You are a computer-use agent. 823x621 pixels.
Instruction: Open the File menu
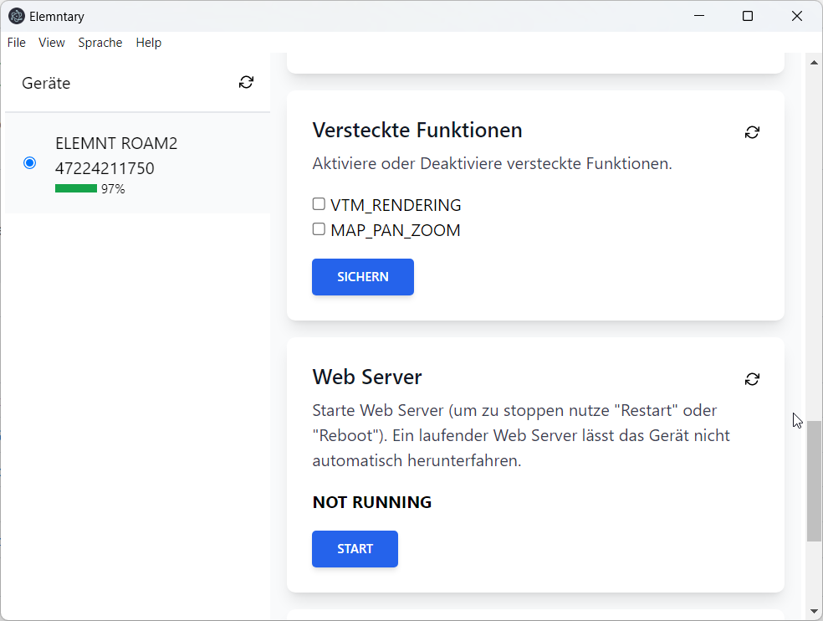pos(16,43)
